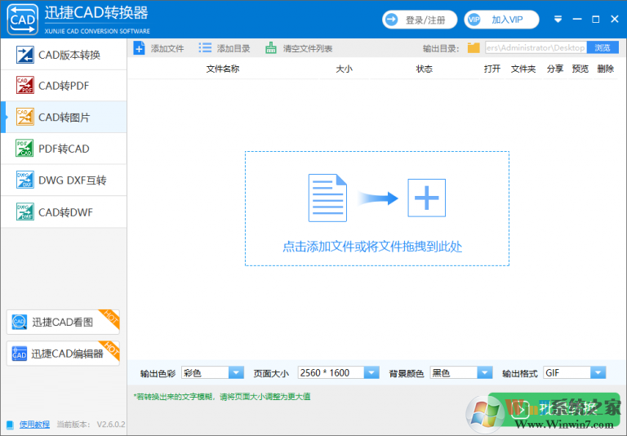This screenshot has height=436, width=627.
Task: Click the 文件夹 column header
Action: (x=523, y=69)
